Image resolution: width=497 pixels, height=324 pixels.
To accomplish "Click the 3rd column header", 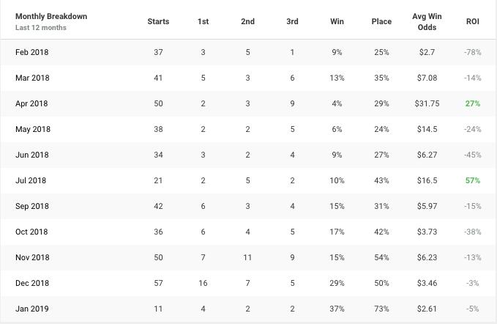I will click(292, 21).
